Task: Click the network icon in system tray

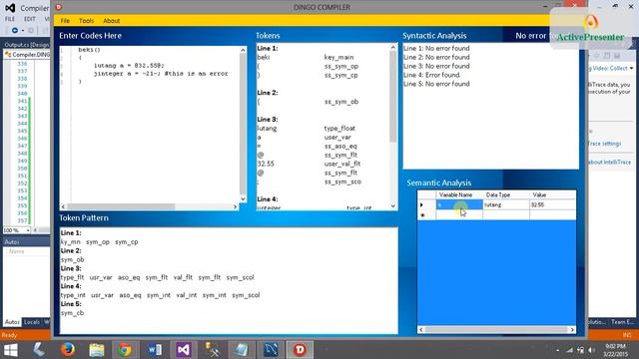Action: coord(570,350)
